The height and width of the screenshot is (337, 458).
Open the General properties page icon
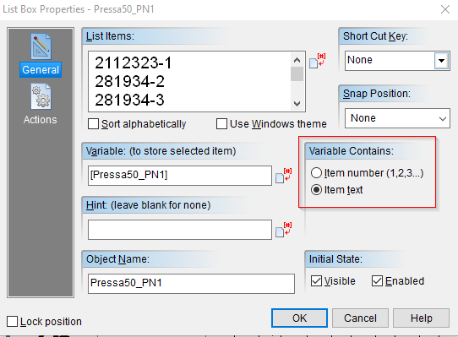click(41, 46)
